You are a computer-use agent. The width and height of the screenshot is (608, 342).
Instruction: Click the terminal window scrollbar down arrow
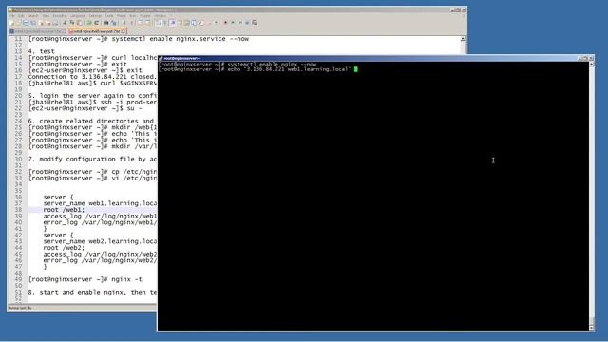pyautogui.click(x=591, y=328)
